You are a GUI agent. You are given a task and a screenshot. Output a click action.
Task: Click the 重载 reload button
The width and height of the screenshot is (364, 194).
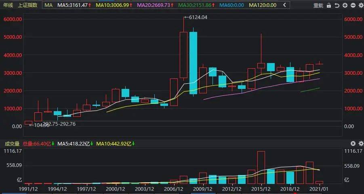318,5
